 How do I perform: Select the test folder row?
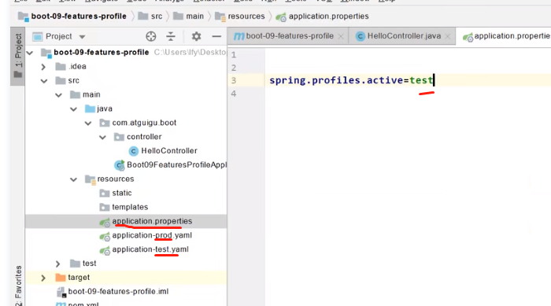(126, 264)
